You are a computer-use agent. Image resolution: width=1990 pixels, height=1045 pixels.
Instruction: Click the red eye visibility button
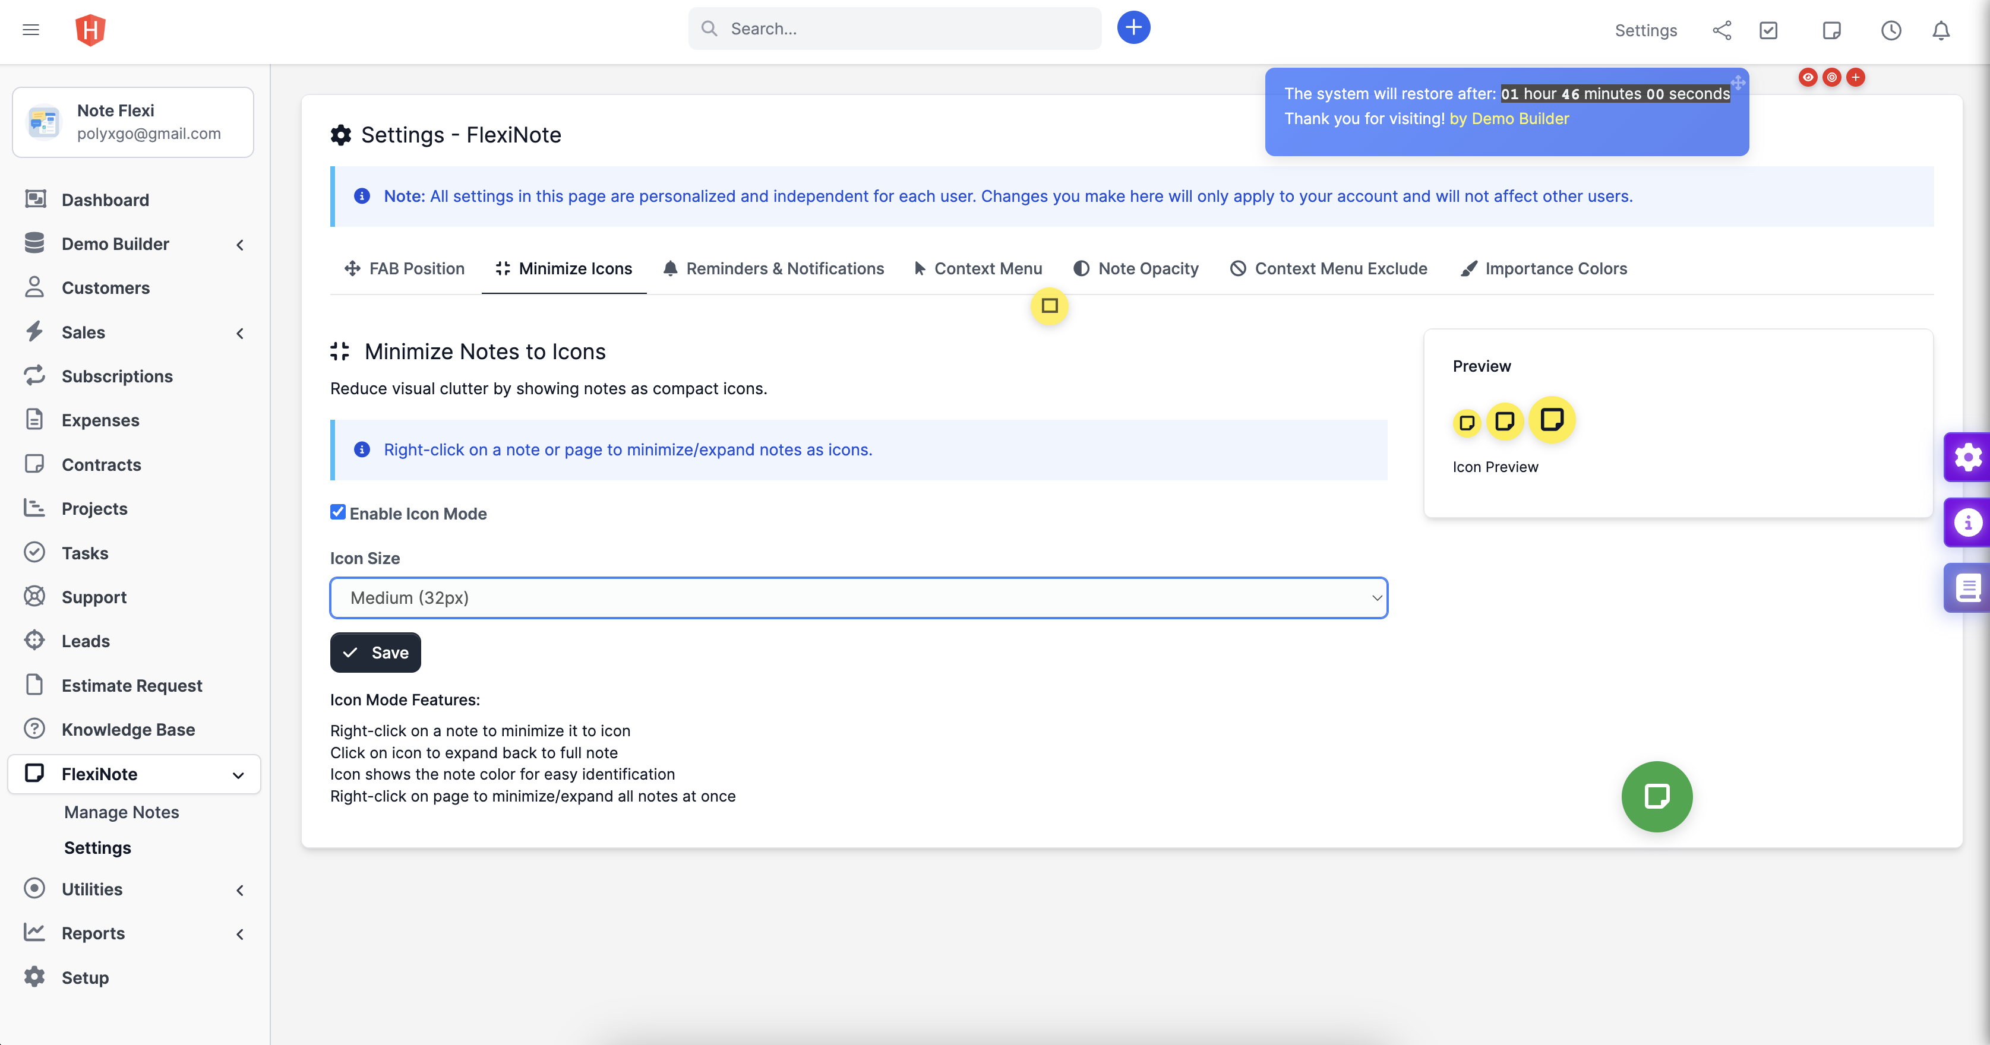pyautogui.click(x=1808, y=77)
